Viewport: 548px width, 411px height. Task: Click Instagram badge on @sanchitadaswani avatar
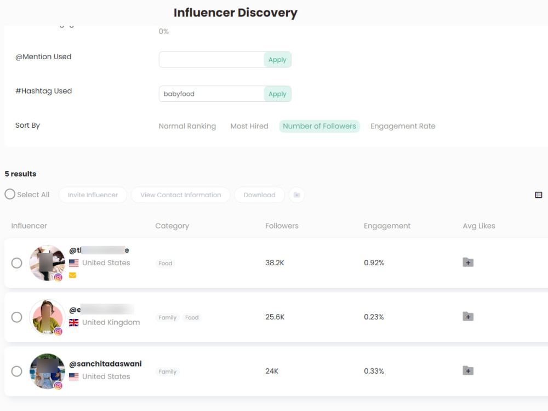point(59,385)
